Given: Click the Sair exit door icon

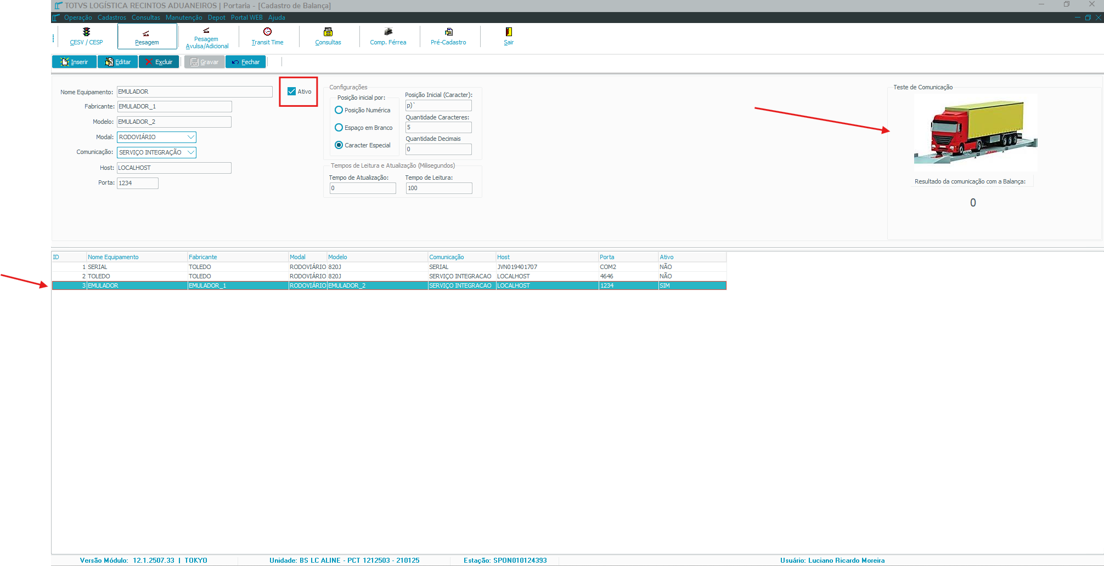Looking at the screenshot, I should click(509, 32).
